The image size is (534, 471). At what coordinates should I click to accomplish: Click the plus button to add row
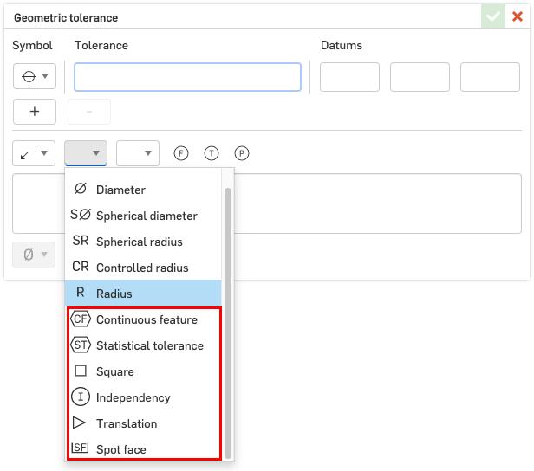click(35, 112)
